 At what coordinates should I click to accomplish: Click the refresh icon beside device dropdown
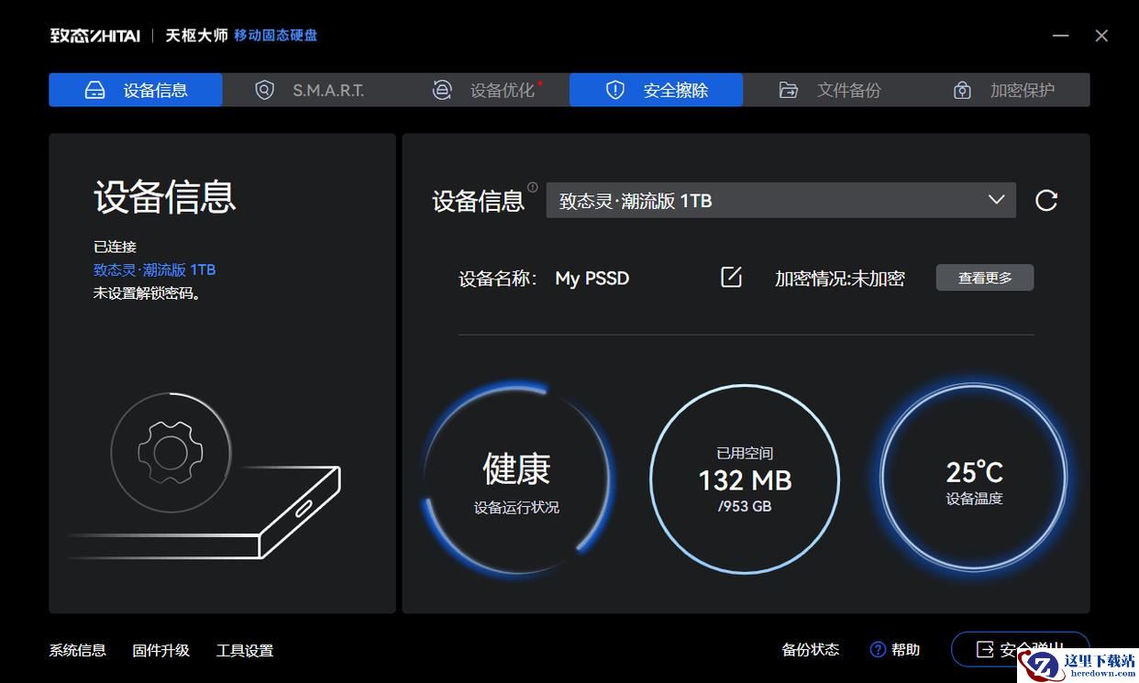tap(1046, 201)
